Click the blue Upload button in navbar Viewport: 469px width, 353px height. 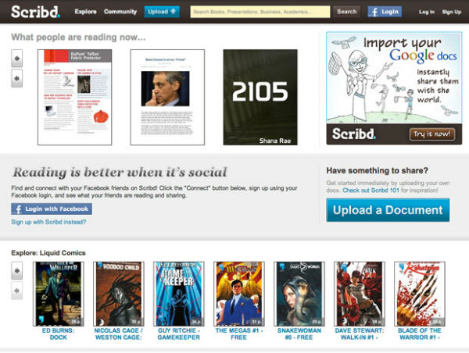(162, 12)
